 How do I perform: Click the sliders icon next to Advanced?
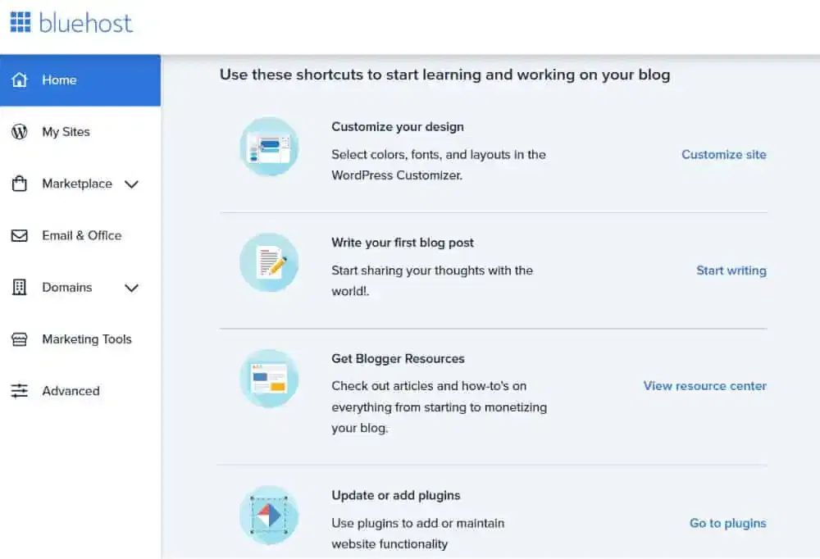click(20, 391)
